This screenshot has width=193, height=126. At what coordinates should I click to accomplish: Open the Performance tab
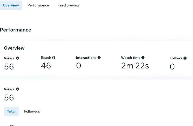[38, 5]
